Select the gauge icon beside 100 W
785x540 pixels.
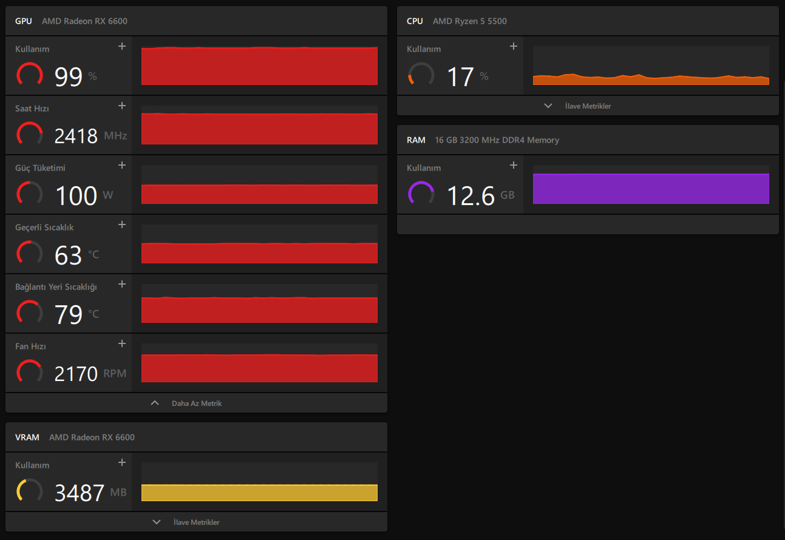[30, 194]
